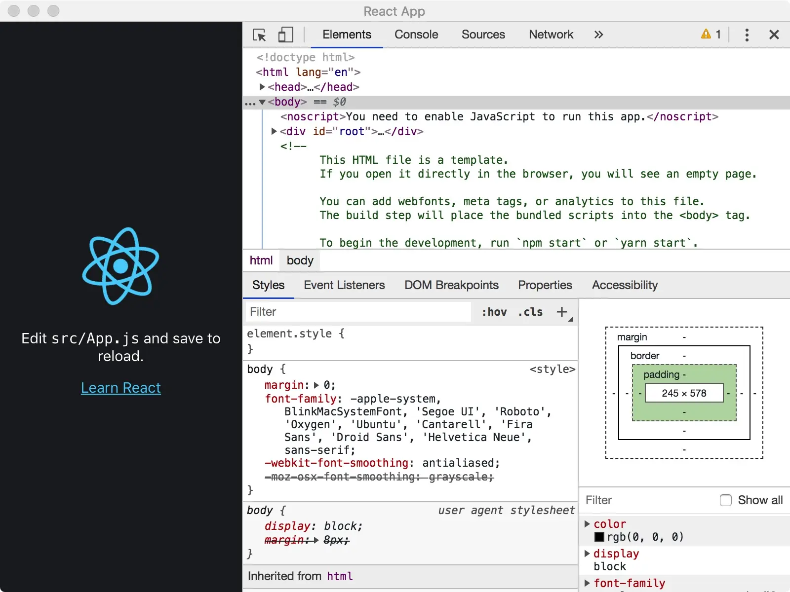This screenshot has height=592, width=790.
Task: Click the -webkit-font-smoothing property
Action: [x=336, y=463]
